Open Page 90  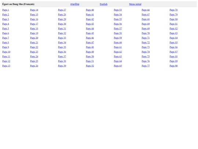pos(173,66)
